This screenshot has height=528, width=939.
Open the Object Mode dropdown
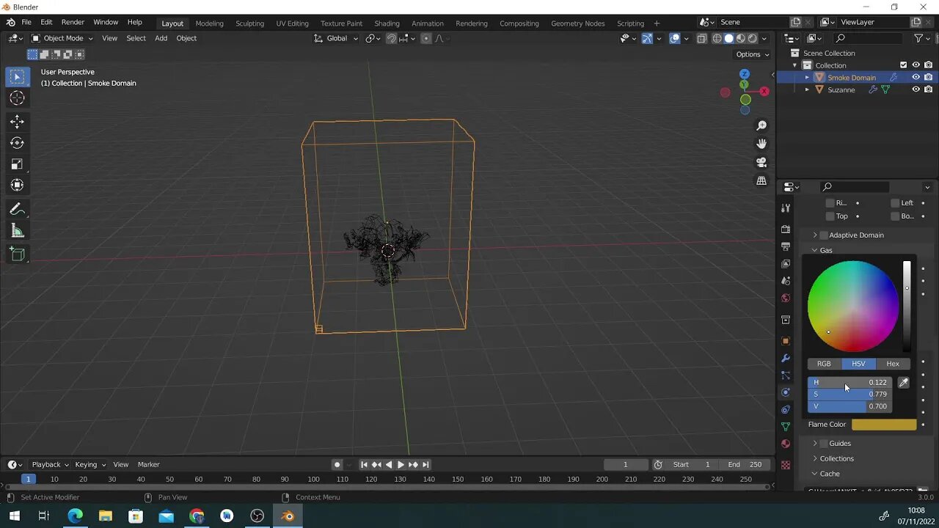coord(62,38)
